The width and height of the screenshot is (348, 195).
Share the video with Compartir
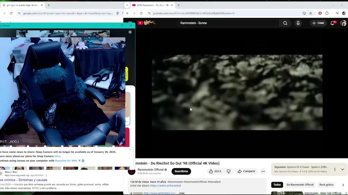(246, 171)
